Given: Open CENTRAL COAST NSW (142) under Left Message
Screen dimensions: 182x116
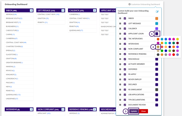Looking at the screenshot, I should pos(48,14).
